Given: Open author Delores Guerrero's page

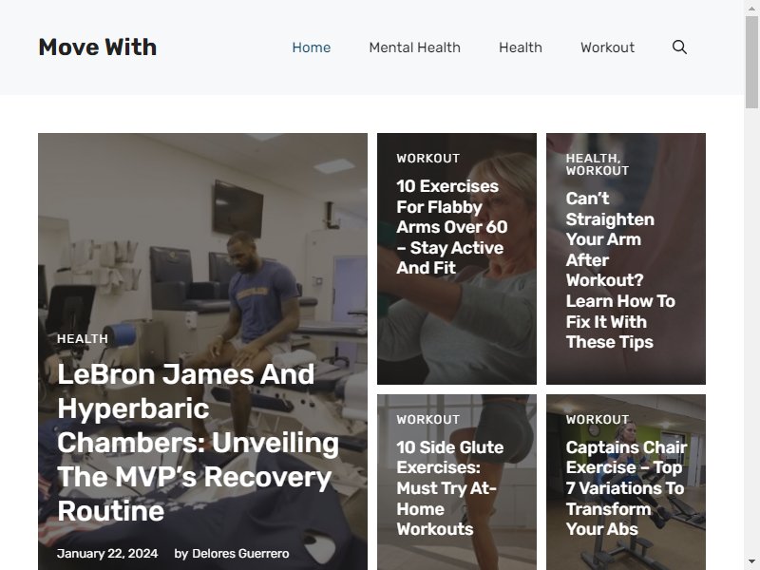Looking at the screenshot, I should 240,554.
